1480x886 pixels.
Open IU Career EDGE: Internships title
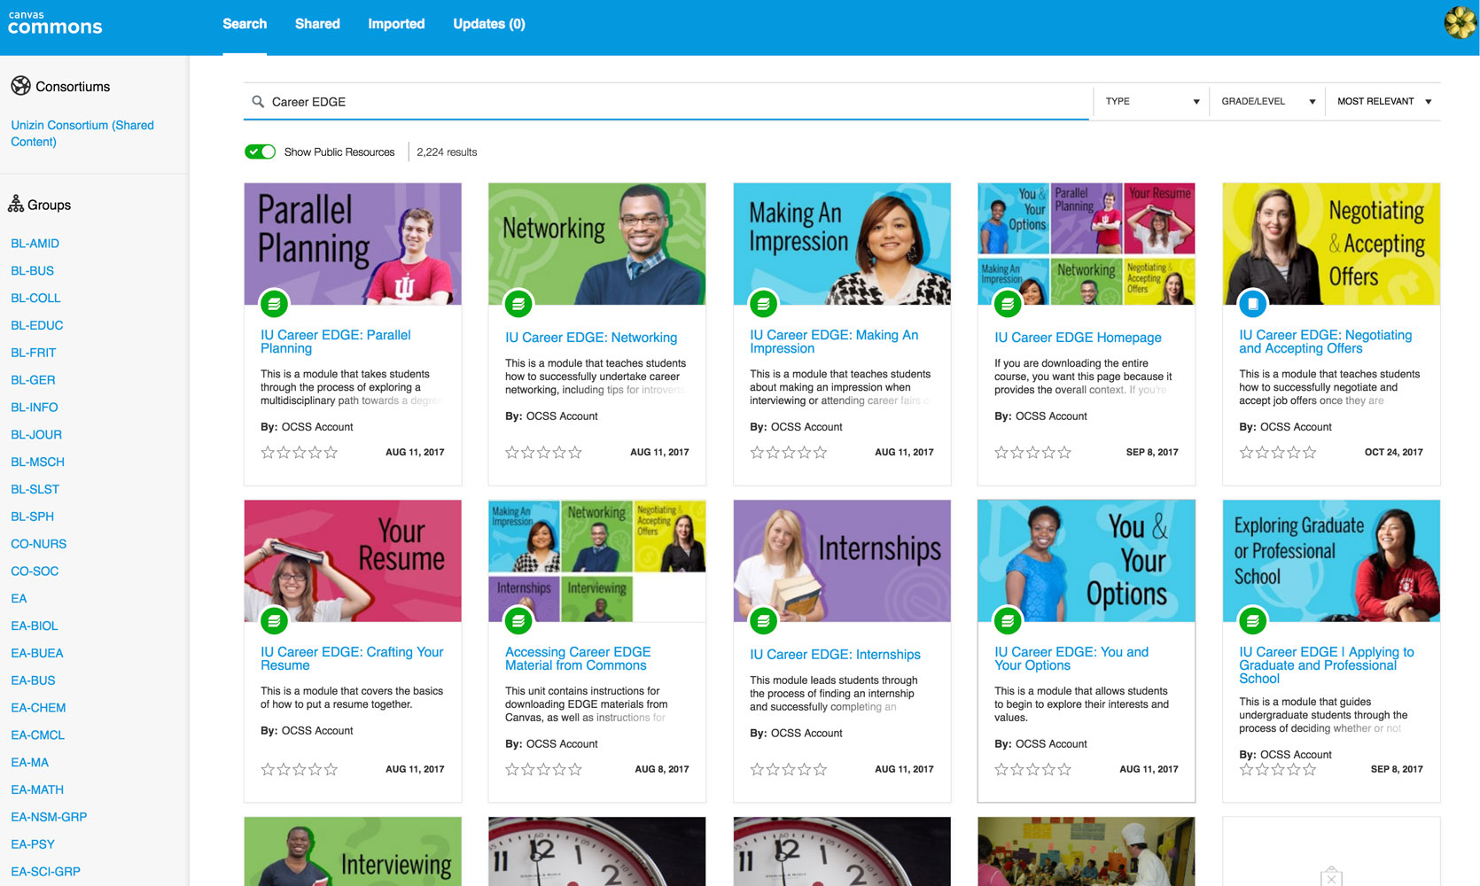835,655
